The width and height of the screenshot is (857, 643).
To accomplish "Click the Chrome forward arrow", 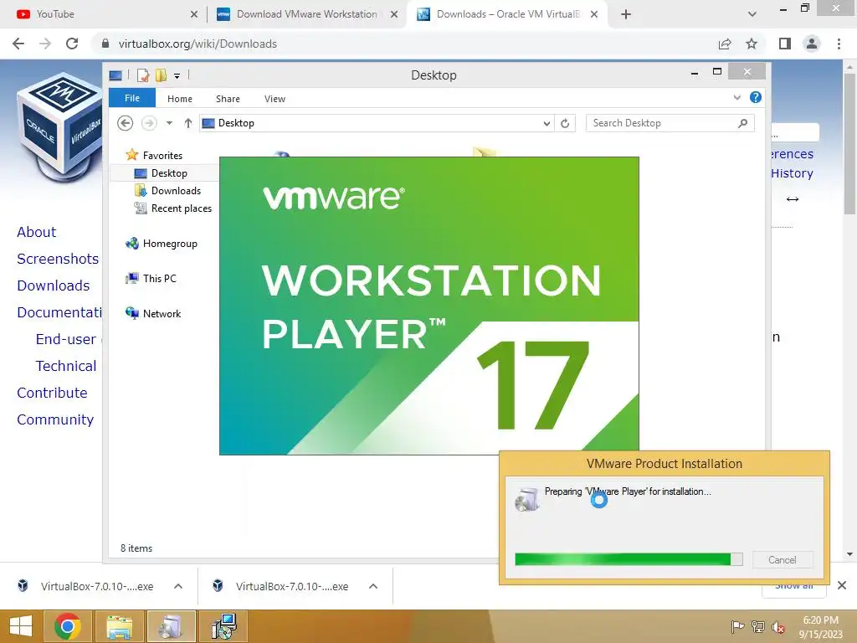I will pos(45,44).
